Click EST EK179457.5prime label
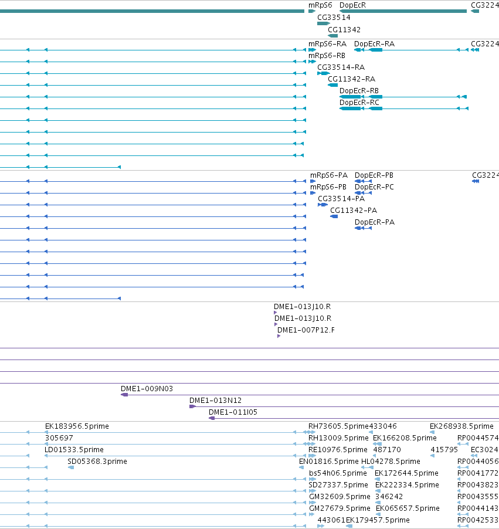Viewport: 499px width, 529px height. (x=378, y=520)
